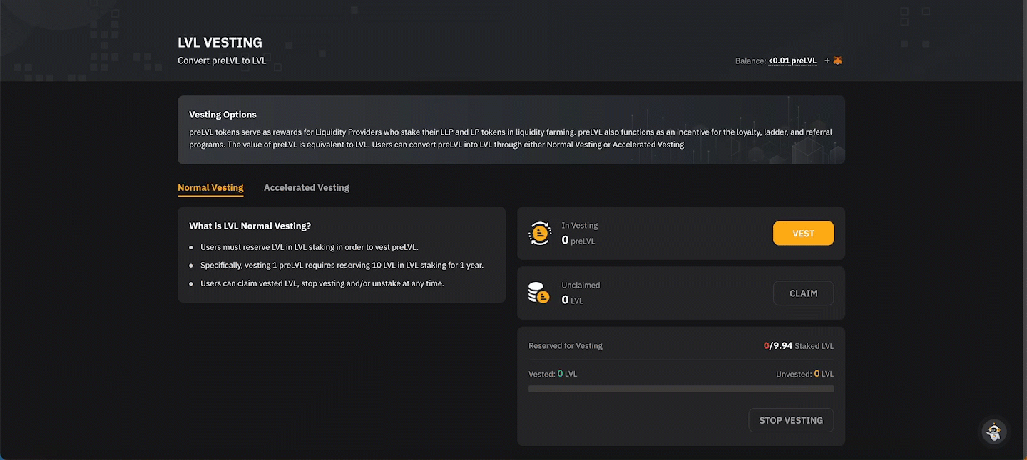This screenshot has height=460, width=1027.
Task: Open the robot chat assistant icon
Action: pos(994,431)
